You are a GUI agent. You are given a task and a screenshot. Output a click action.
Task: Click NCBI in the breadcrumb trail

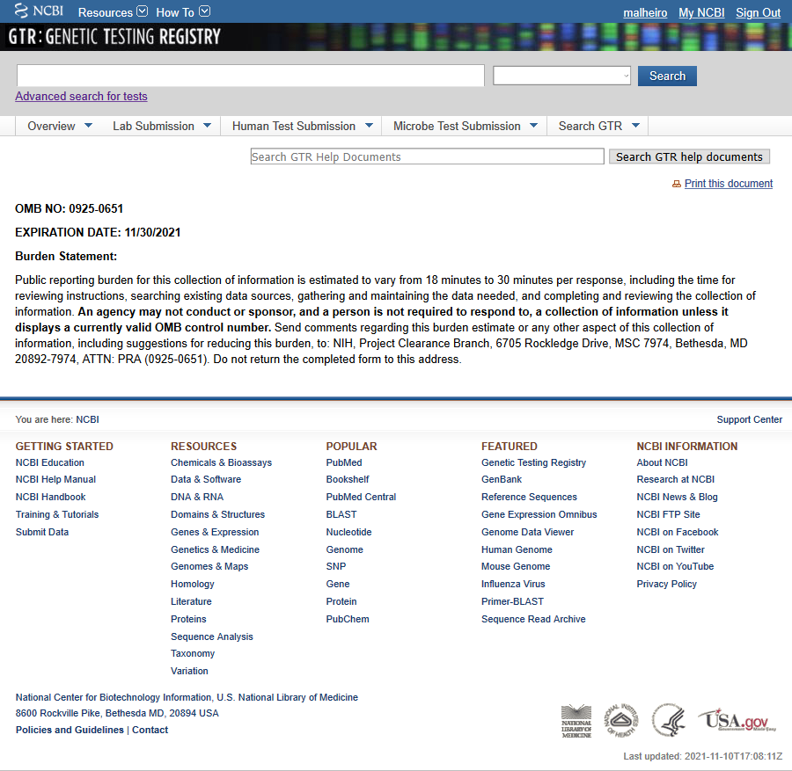point(87,419)
